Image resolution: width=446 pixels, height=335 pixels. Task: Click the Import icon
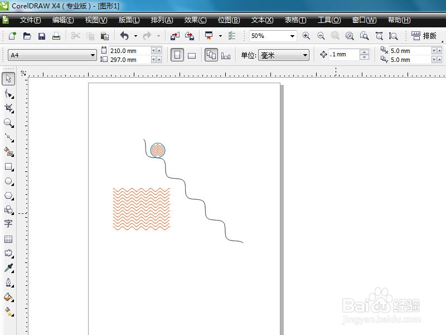[x=175, y=36]
